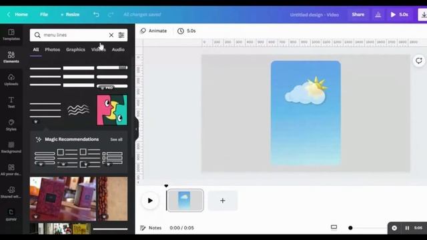The width and height of the screenshot is (427, 240).
Task: Select the last Magic Recommendations checklist graphic
Action: click(x=113, y=158)
